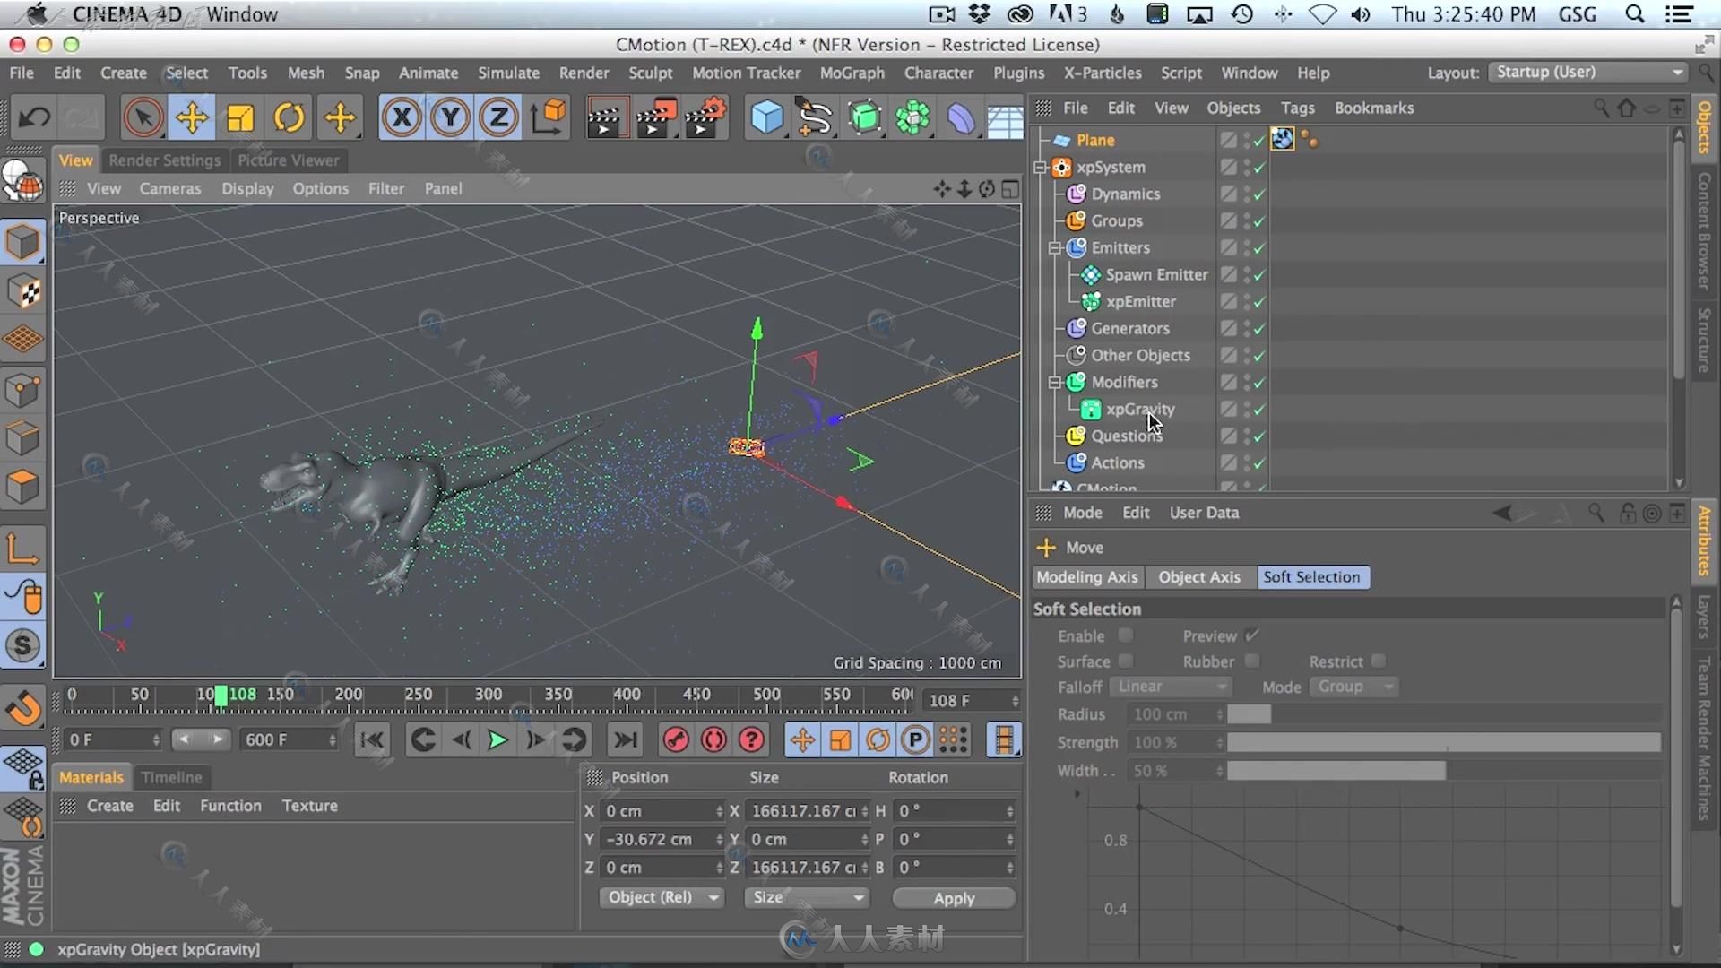Click the X-Particles MoGraph menu item

[851, 72]
